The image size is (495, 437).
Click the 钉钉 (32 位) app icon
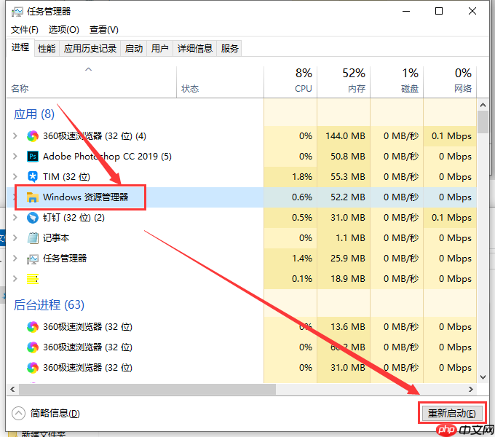pos(33,218)
